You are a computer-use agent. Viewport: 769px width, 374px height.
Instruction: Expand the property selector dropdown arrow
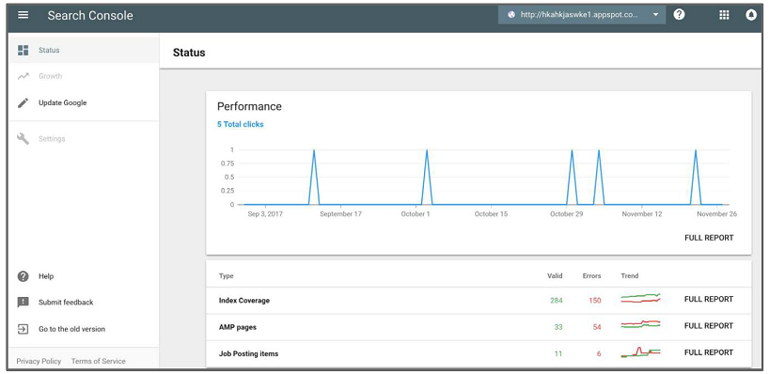(x=655, y=15)
